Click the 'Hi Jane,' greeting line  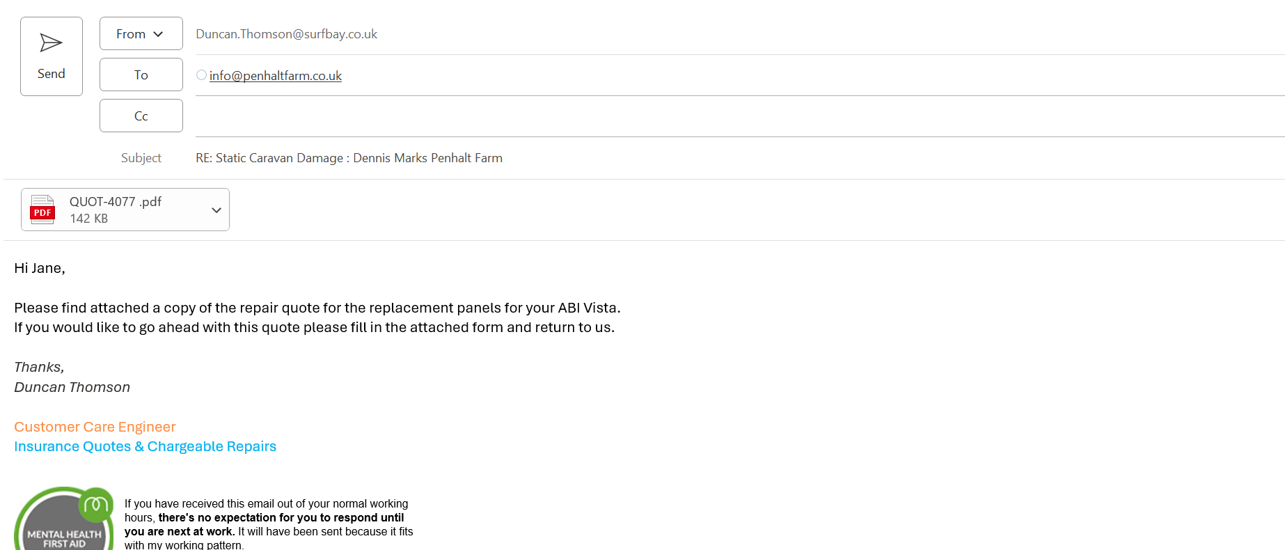click(x=40, y=269)
